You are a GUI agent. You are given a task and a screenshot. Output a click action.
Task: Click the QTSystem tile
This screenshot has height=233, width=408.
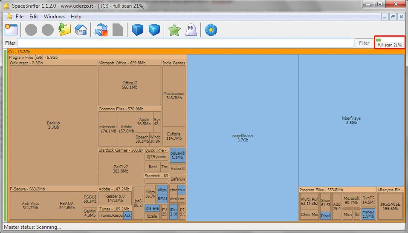pos(156,157)
